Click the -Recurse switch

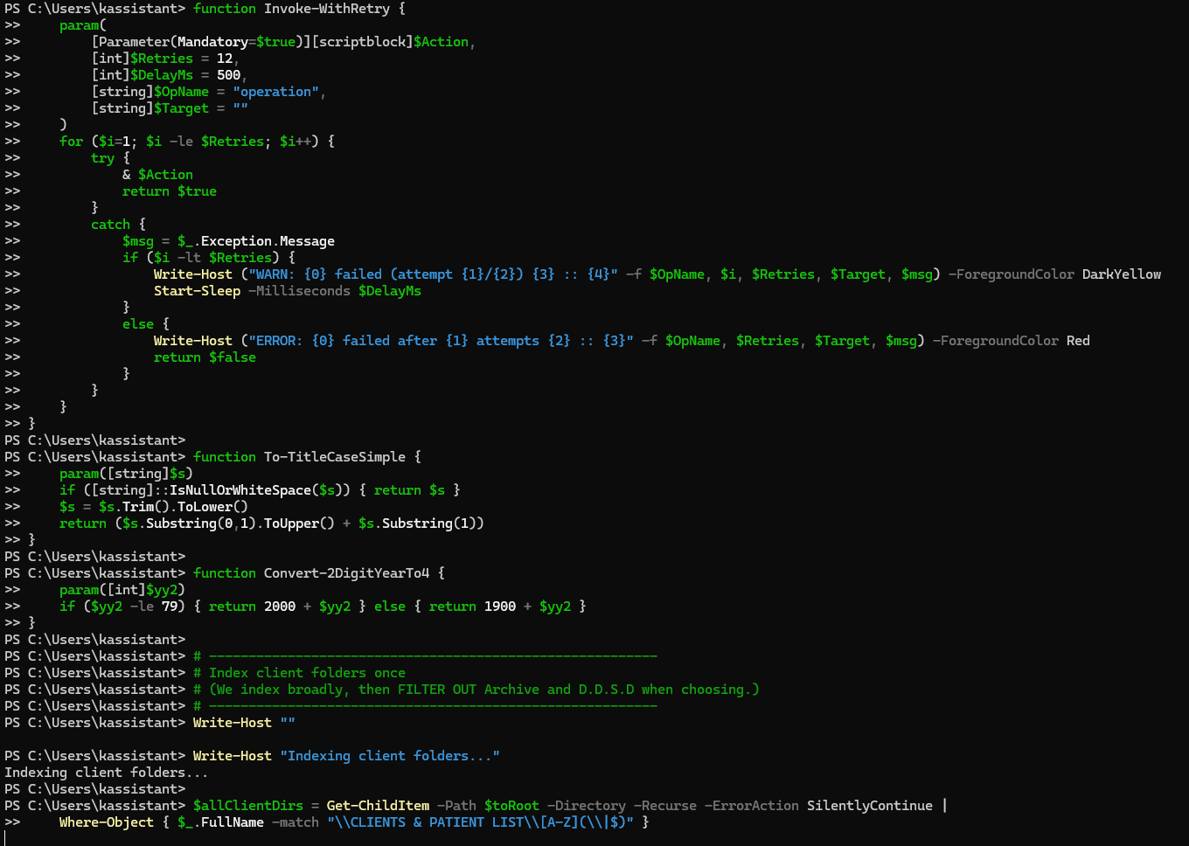click(x=665, y=806)
